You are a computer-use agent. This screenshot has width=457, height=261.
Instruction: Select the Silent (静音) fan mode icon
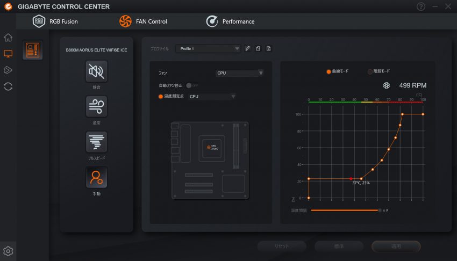tap(96, 71)
